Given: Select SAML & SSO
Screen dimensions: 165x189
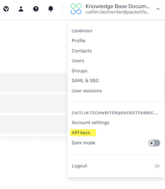Looking at the screenshot, I should [85, 80].
